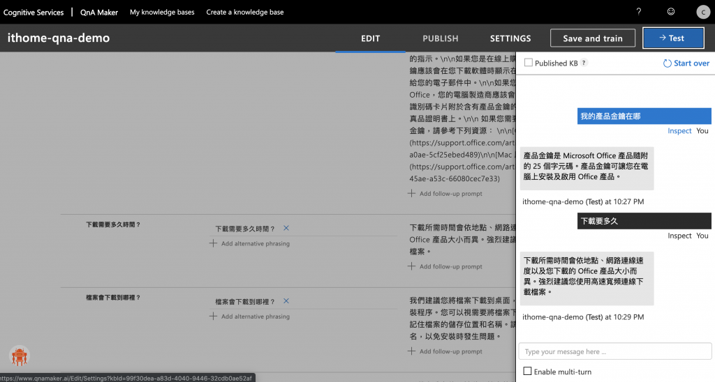The image size is (715, 382).
Task: Click plus icon for follow-up prompt under 我們建議 answer
Action: 411,351
